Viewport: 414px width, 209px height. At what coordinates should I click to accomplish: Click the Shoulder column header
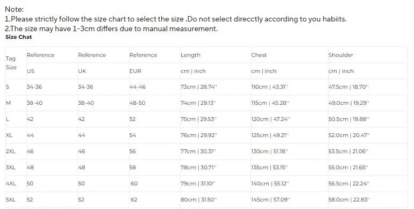pos(340,55)
